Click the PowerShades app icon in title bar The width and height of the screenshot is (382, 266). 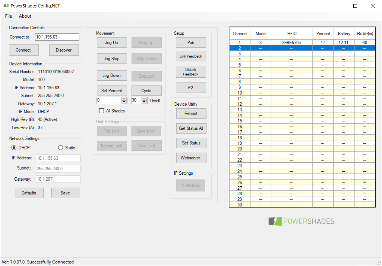point(6,6)
